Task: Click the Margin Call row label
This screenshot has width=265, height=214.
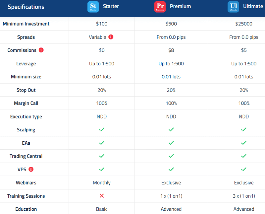Action: (x=26, y=103)
